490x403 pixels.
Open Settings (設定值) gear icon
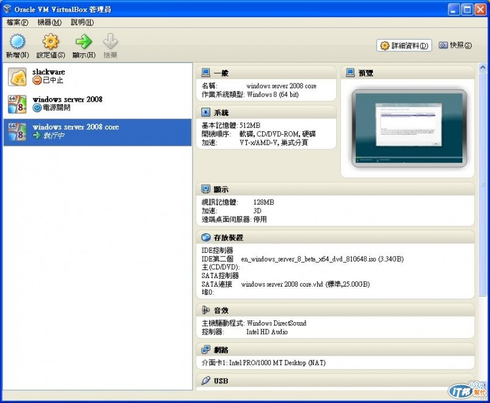(51, 42)
